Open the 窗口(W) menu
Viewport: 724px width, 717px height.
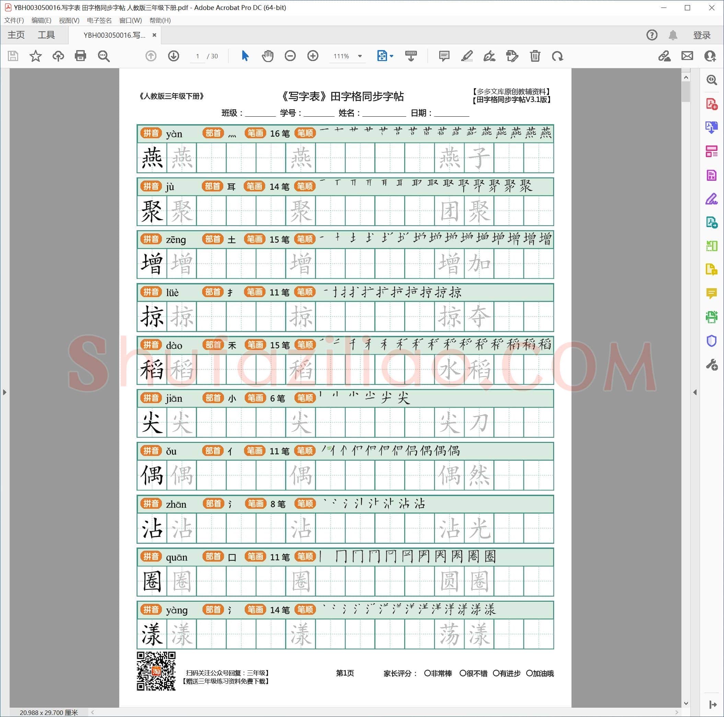130,20
